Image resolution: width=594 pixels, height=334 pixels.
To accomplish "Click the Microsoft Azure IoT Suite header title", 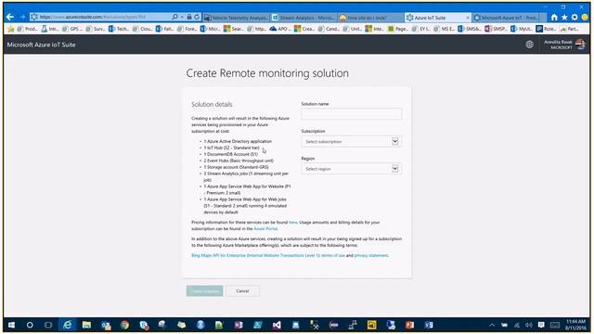I will point(41,45).
